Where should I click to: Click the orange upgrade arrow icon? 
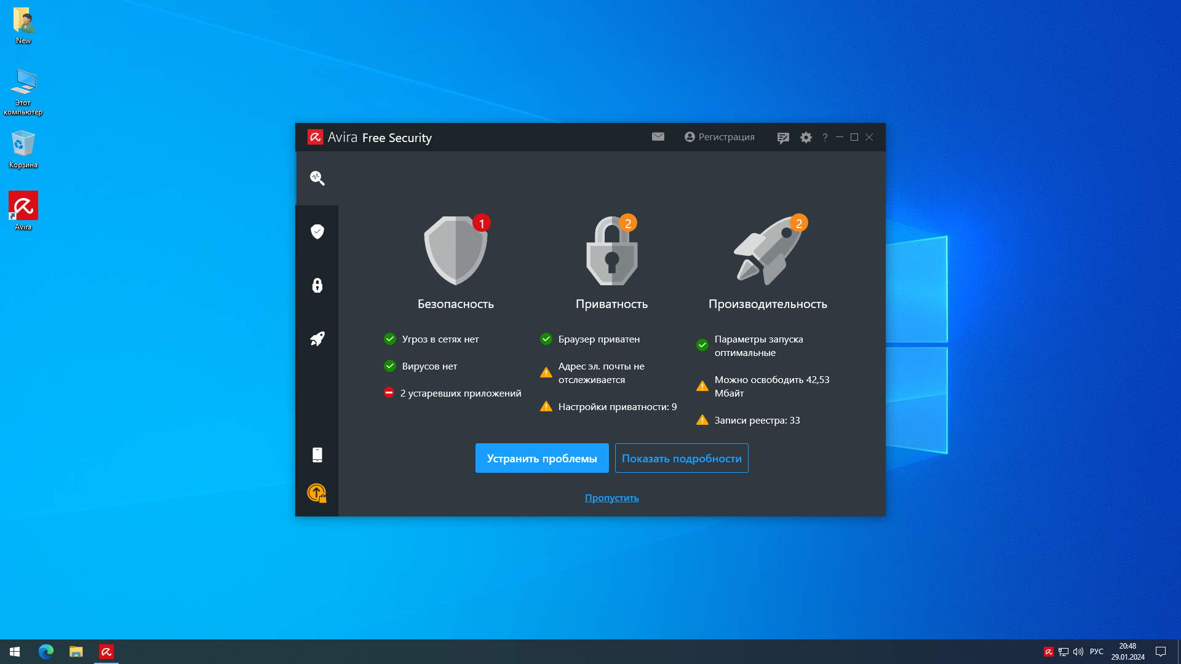[x=317, y=493]
